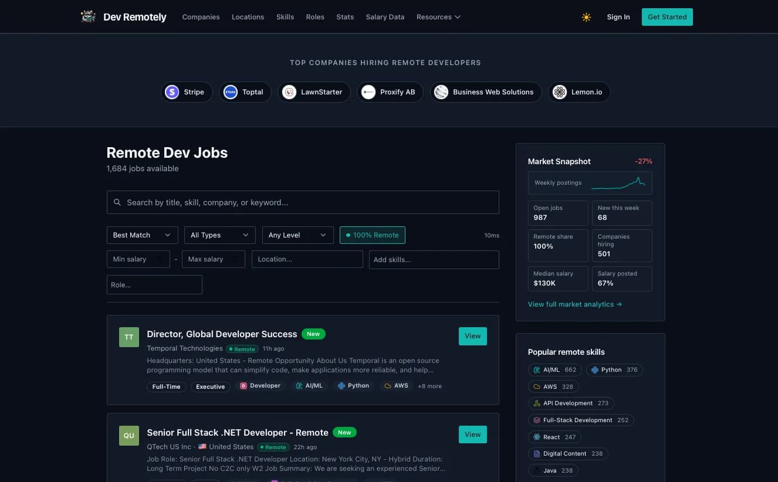Click the Remote share 100% stat
Screen dimensions: 778x482
click(x=558, y=245)
